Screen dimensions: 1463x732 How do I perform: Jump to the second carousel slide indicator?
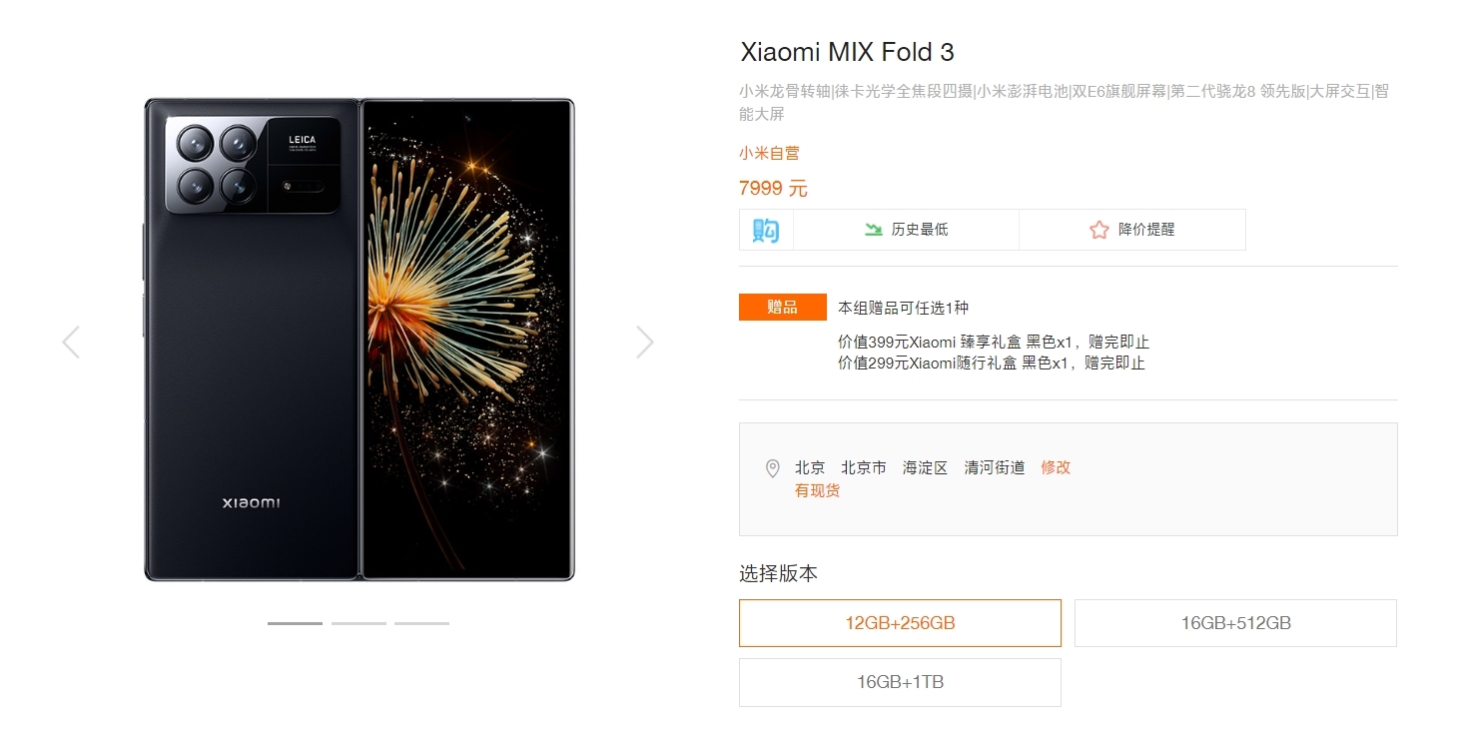coord(359,623)
